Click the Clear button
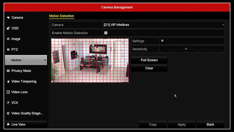The width and height of the screenshot is (234, 132). (x=149, y=68)
